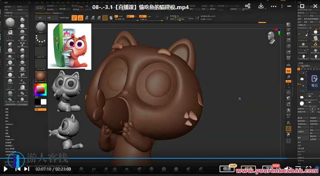Select the ZModeler brush
The height and width of the screenshot is (176, 320).
coord(22,69)
